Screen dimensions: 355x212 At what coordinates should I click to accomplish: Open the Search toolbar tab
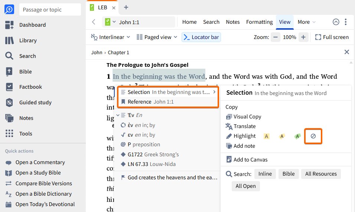(x=211, y=22)
